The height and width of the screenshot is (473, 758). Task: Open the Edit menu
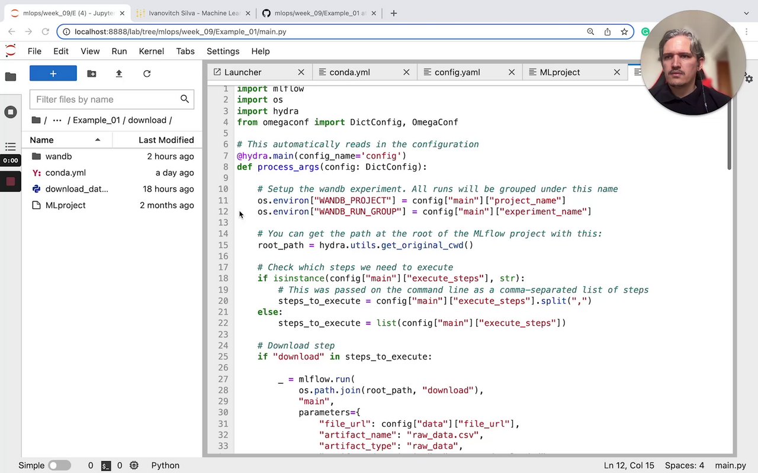click(61, 51)
